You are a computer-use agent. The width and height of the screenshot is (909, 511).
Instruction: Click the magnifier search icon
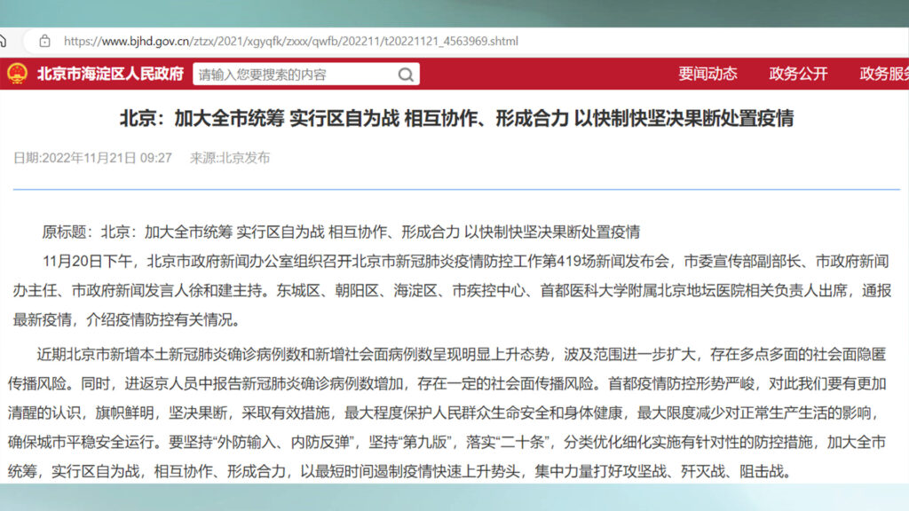(405, 75)
